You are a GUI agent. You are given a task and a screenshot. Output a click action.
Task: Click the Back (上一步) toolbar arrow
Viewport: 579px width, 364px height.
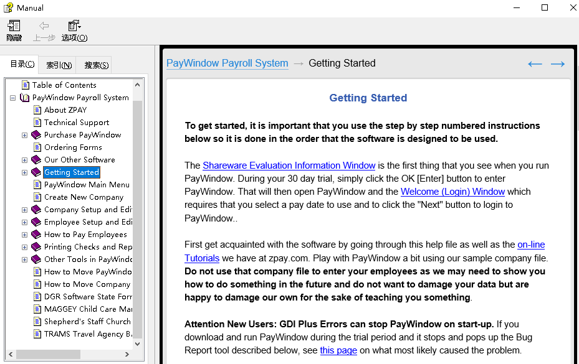coord(44,26)
